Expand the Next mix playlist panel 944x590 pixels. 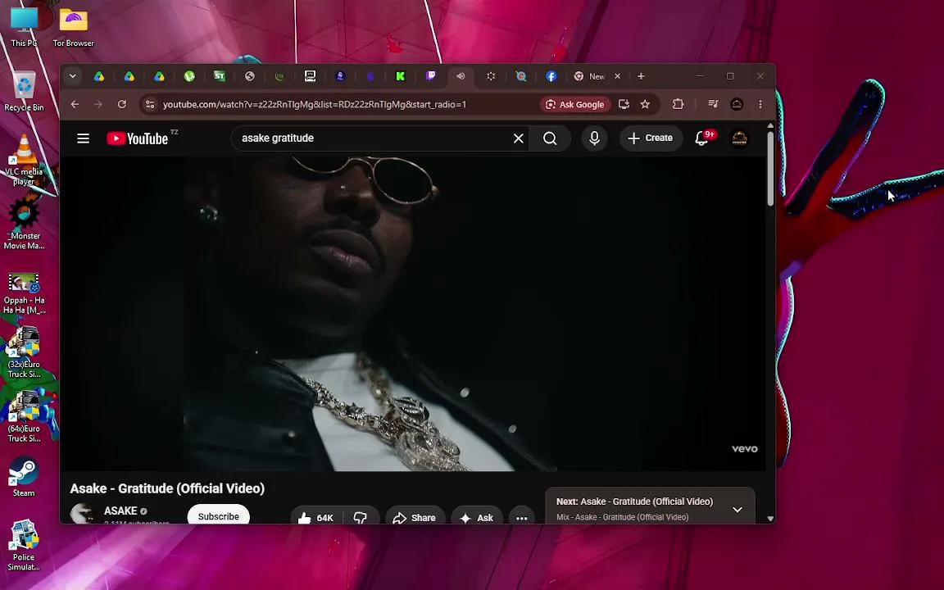tap(737, 510)
